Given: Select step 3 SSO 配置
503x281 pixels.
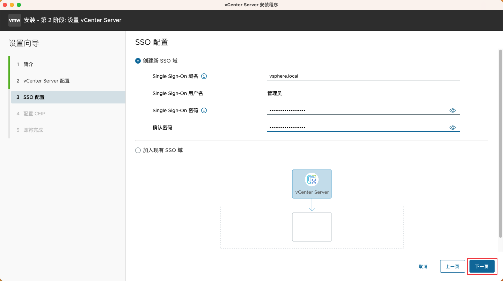Looking at the screenshot, I should (68, 97).
